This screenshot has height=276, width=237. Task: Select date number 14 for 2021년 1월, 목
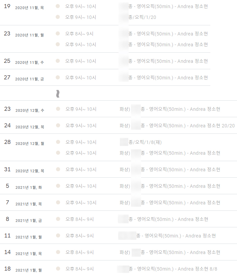click(x=7, y=252)
